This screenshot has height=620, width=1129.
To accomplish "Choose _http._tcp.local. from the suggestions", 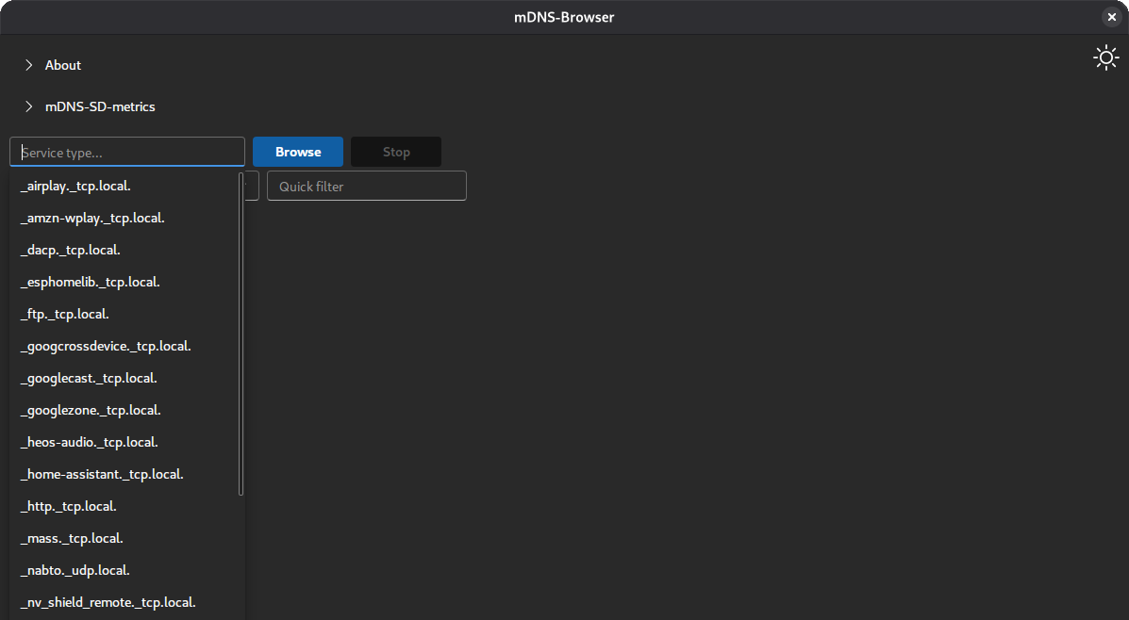I will pos(68,506).
